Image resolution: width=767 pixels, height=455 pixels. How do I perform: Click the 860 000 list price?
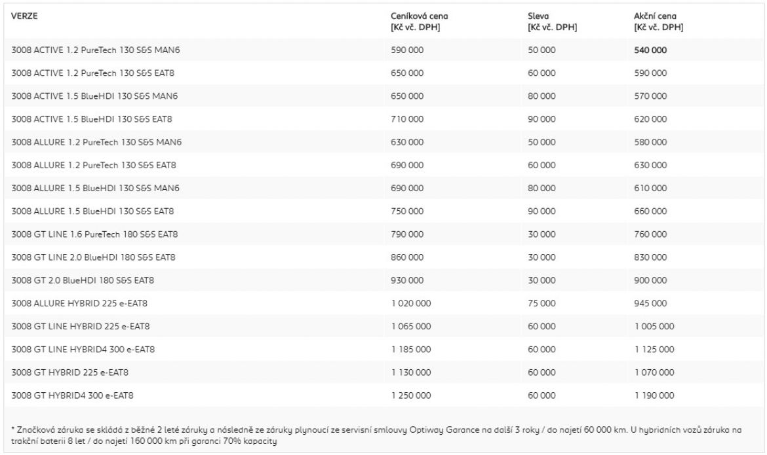pos(403,257)
